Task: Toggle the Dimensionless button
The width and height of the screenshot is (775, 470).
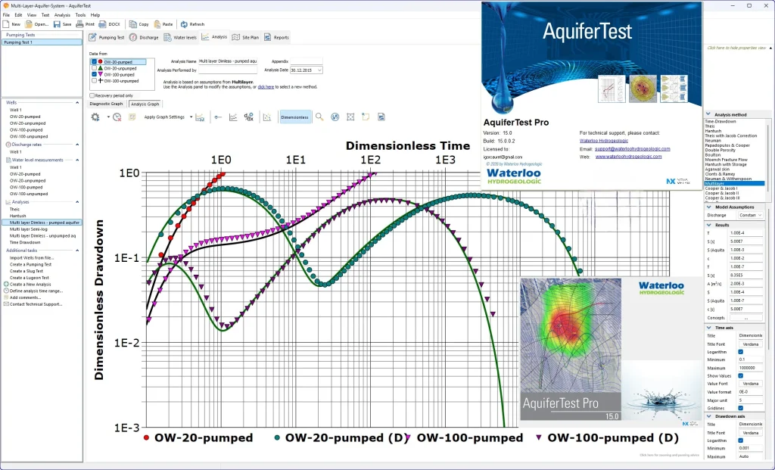Action: [x=294, y=117]
